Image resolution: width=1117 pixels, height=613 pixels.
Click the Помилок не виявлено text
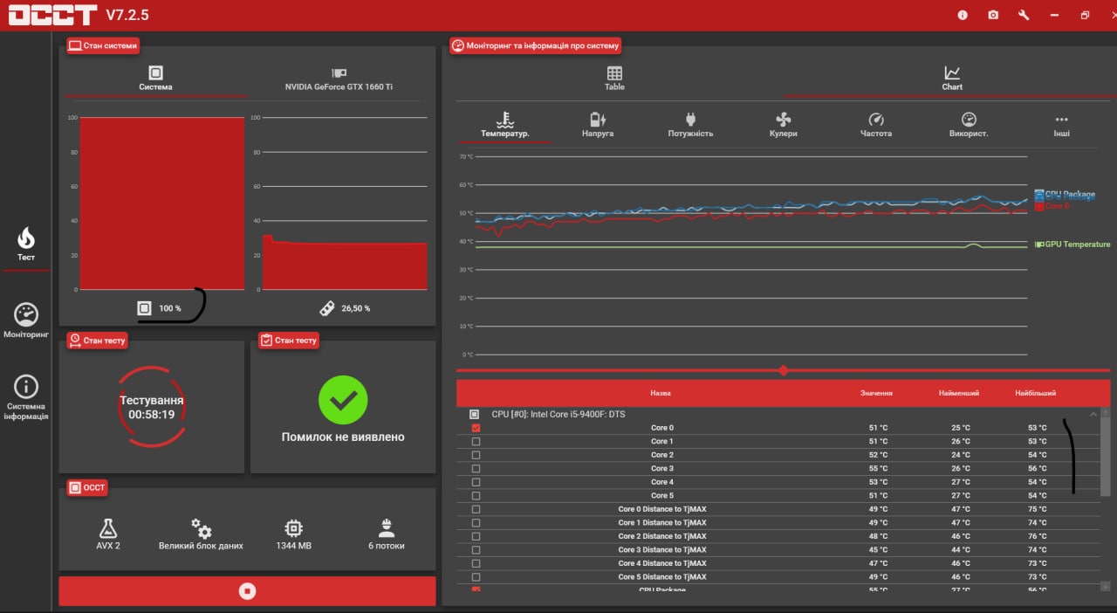pos(343,437)
